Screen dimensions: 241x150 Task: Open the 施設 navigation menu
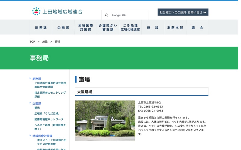pos(153,27)
